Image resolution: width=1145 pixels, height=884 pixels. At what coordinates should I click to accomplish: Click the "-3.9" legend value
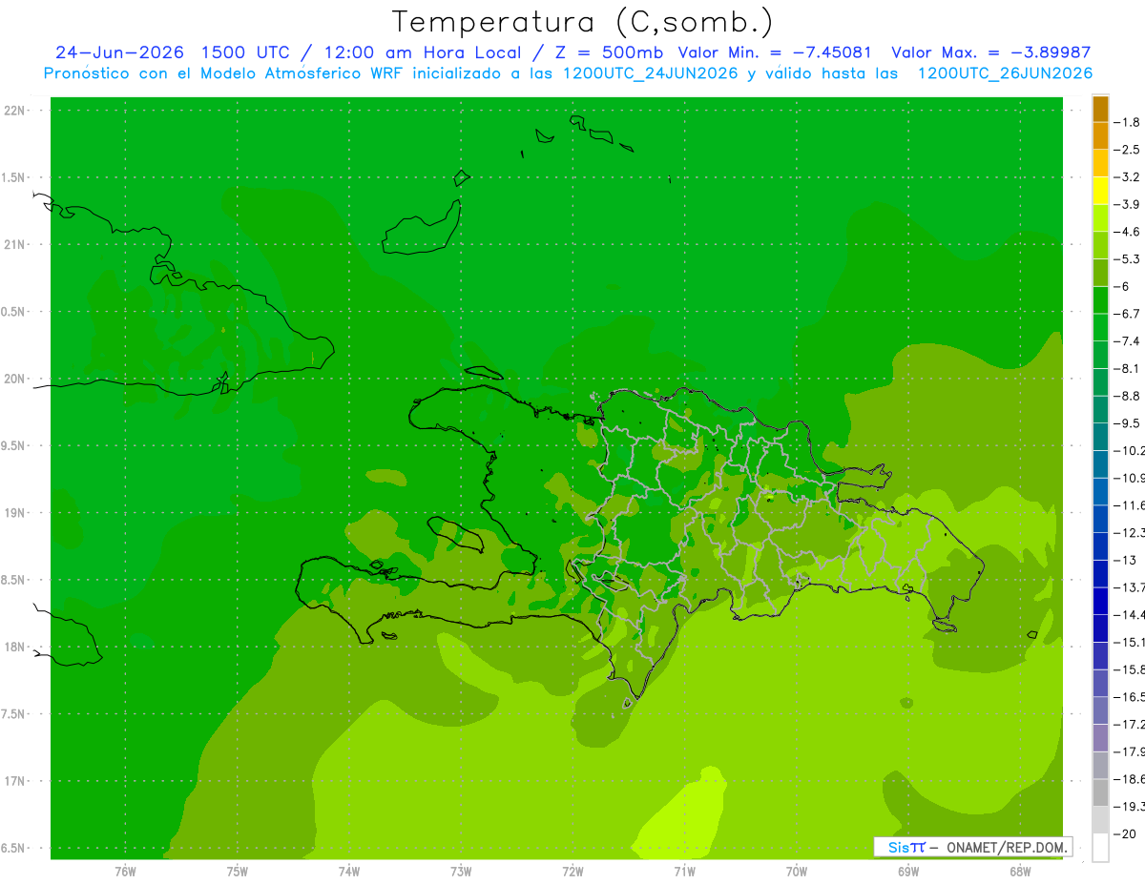1129,205
